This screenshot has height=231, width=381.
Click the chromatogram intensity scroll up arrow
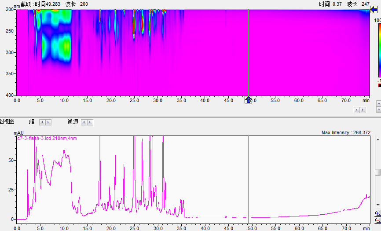coord(378,139)
